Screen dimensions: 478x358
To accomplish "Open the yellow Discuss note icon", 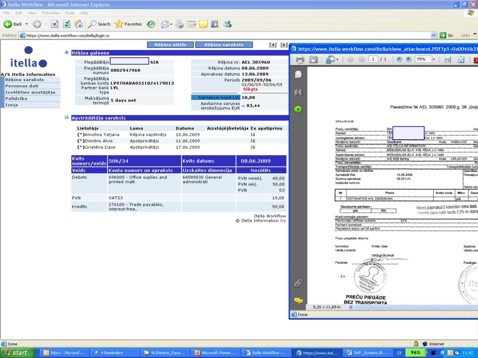I will [x=204, y=24].
